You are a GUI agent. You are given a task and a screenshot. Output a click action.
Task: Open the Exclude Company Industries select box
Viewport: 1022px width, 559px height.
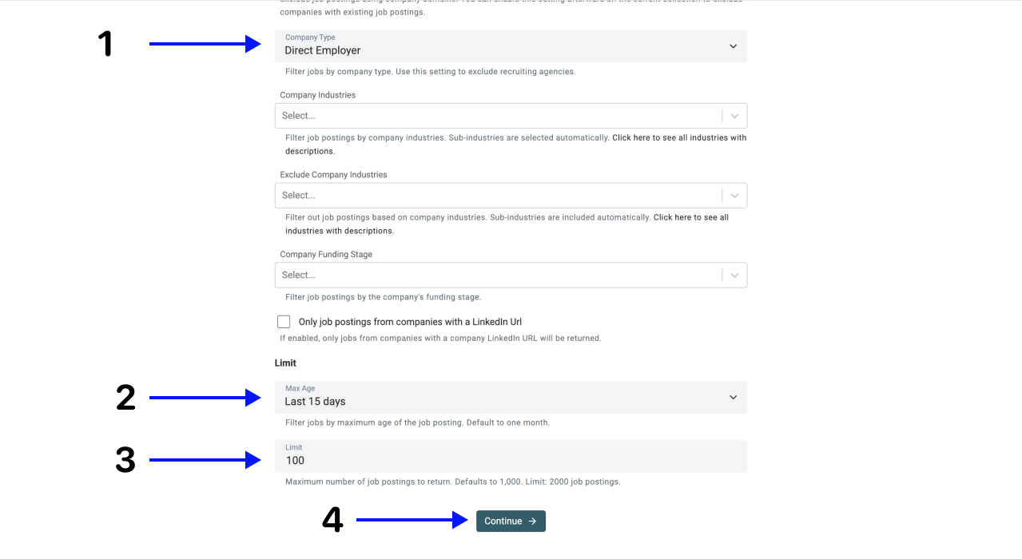(x=495, y=196)
